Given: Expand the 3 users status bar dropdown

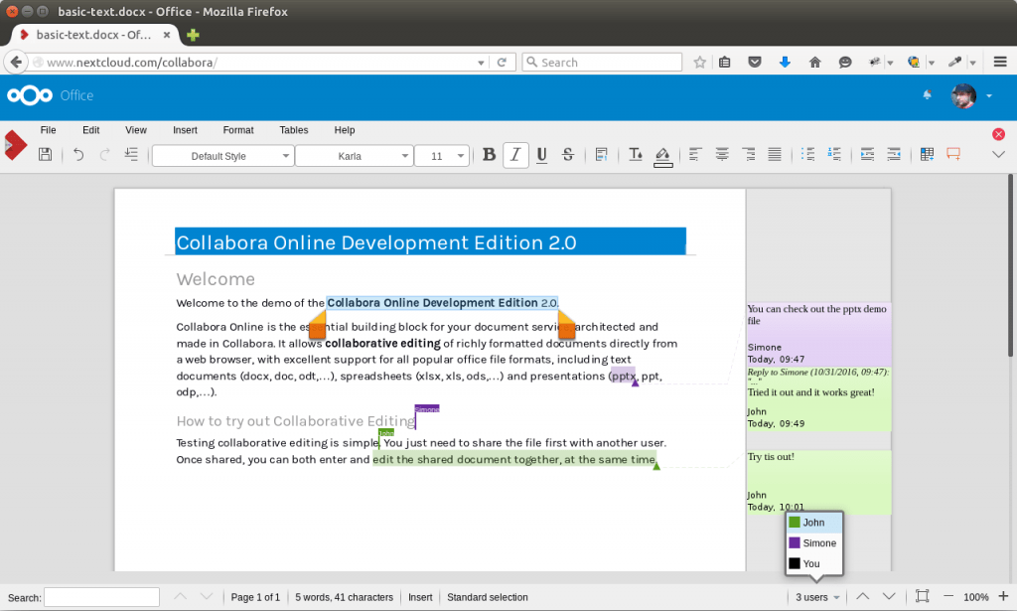Looking at the screenshot, I should click(x=816, y=596).
